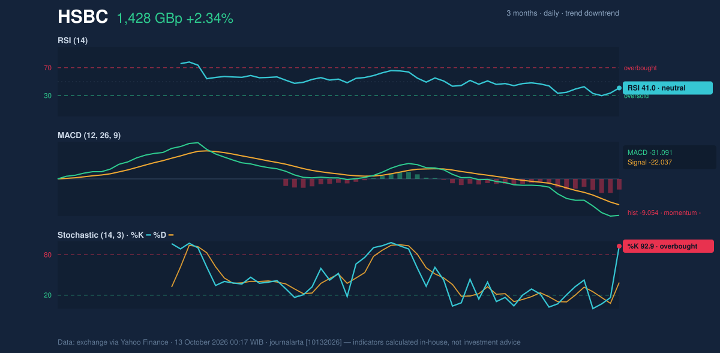Click the red %K endpoint dot
This screenshot has width=720, height=353.
coord(619,246)
